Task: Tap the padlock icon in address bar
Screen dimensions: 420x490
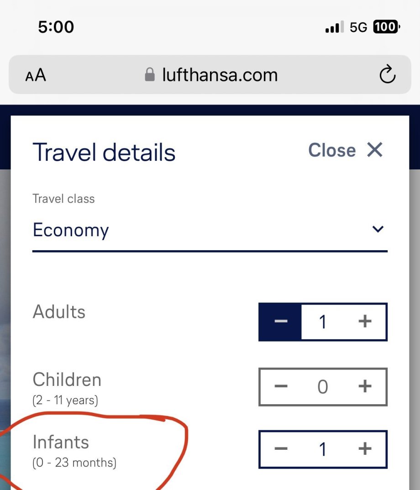Action: (x=149, y=75)
